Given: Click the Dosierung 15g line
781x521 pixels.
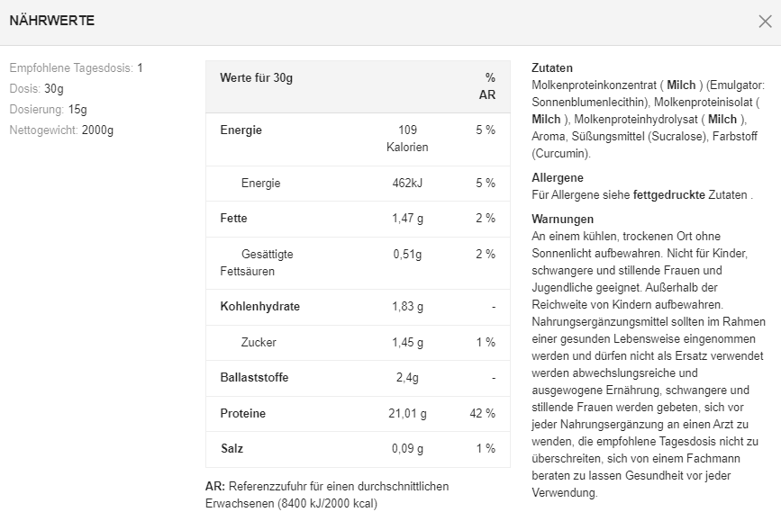Looking at the screenshot, I should (x=48, y=109).
